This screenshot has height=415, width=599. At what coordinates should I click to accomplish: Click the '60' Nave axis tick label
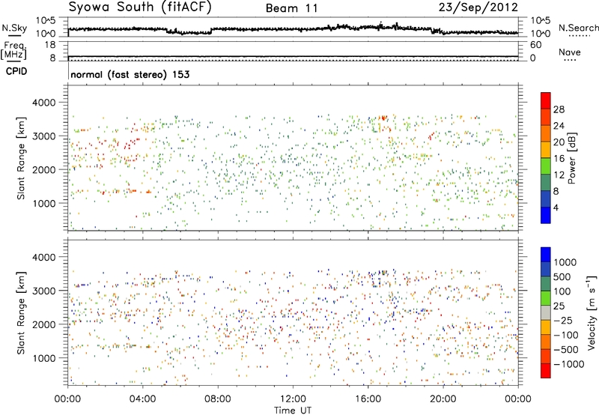click(x=535, y=45)
